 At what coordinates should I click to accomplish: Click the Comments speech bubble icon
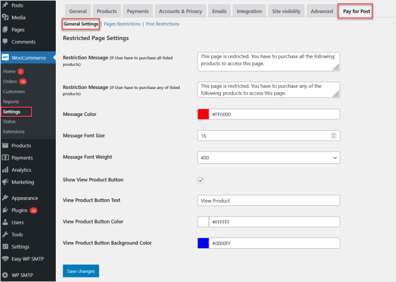[x=5, y=42]
